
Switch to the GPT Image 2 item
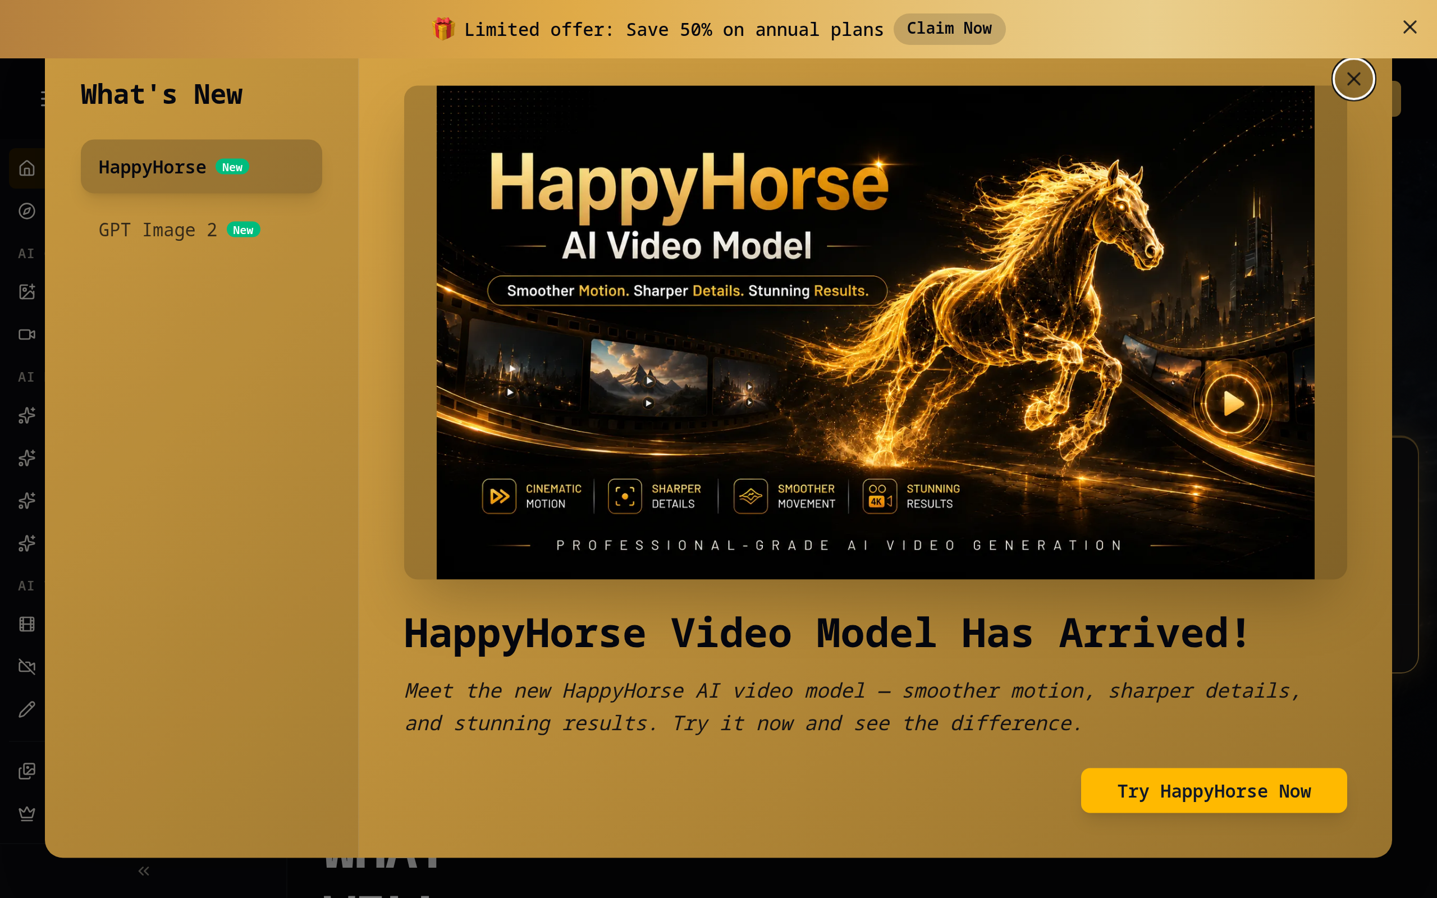point(202,230)
